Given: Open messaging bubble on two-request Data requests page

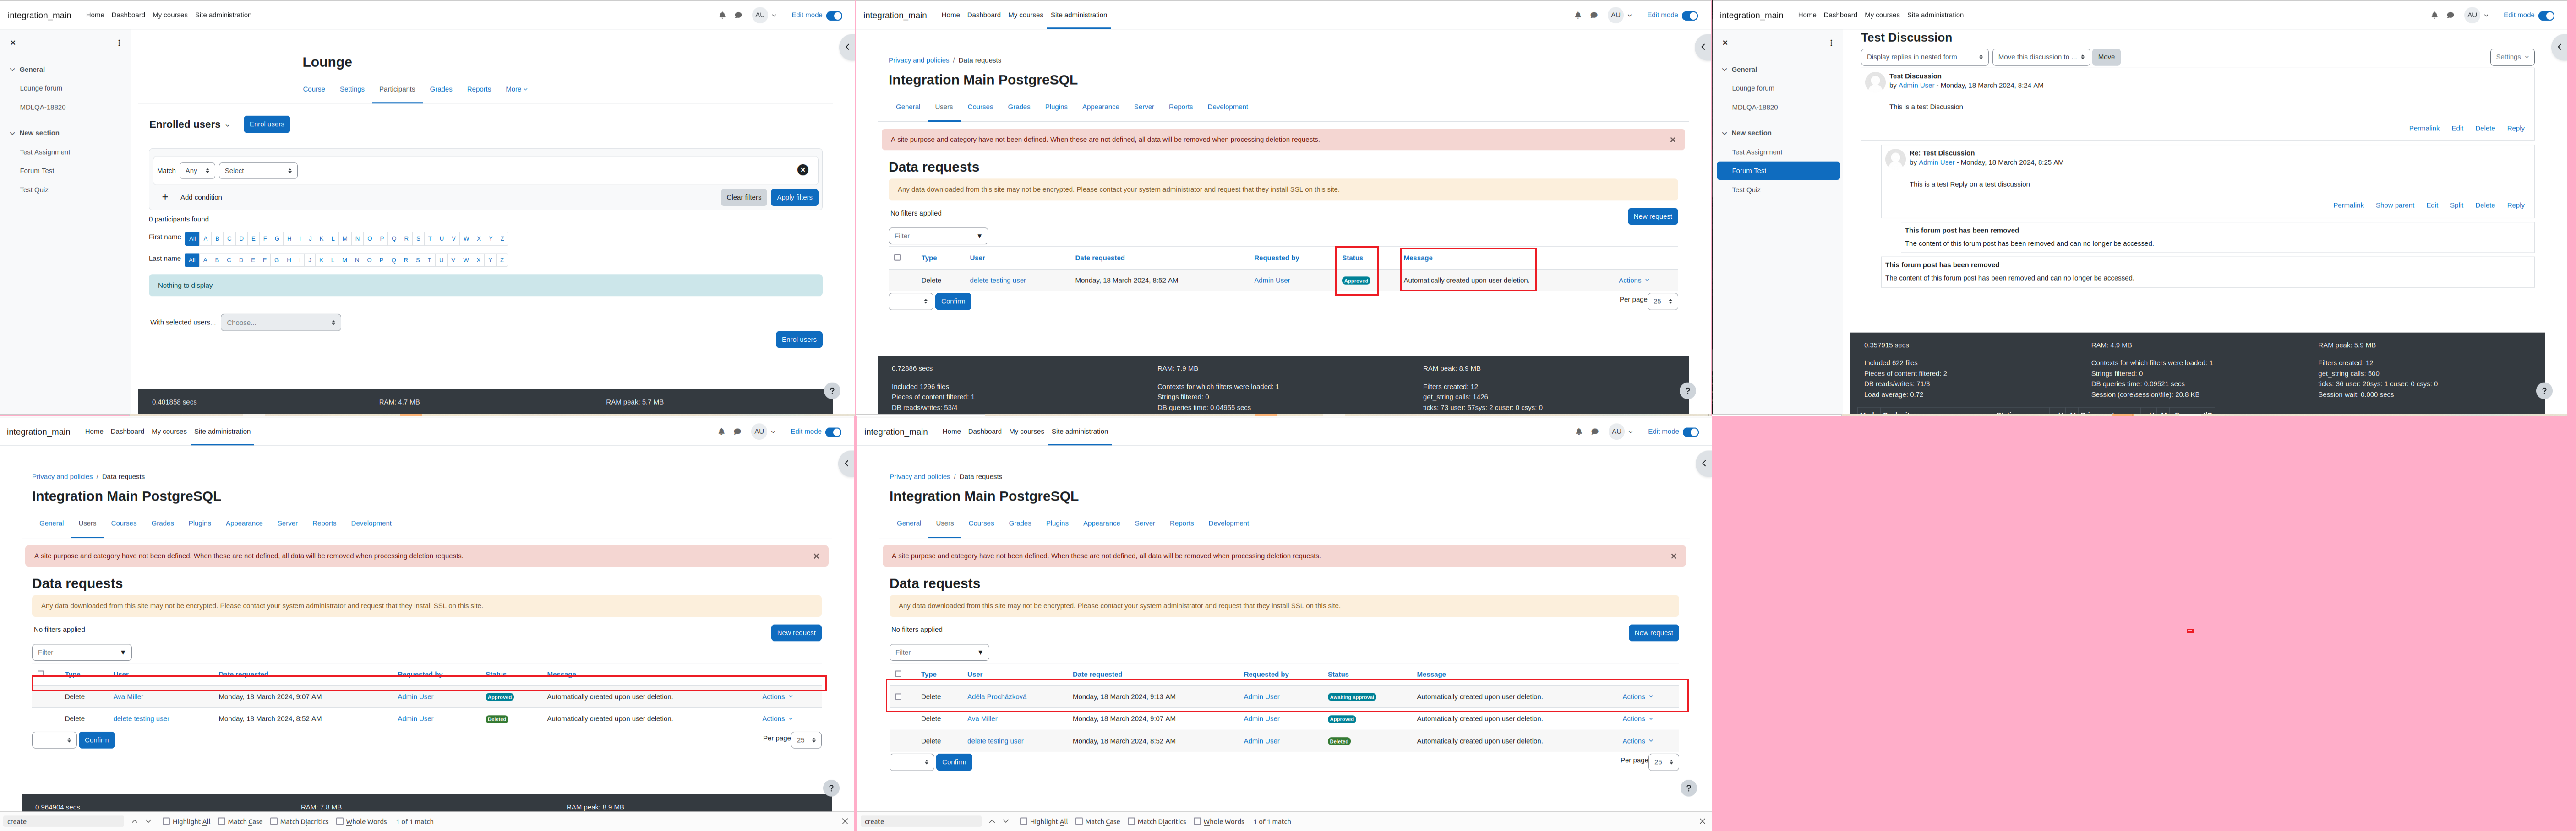Looking at the screenshot, I should click(737, 432).
